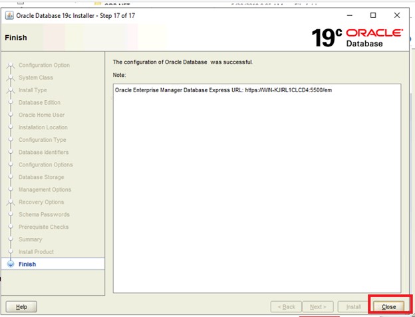Select Prerequisite Checks step
This screenshot has height=317, width=415.
point(44,227)
